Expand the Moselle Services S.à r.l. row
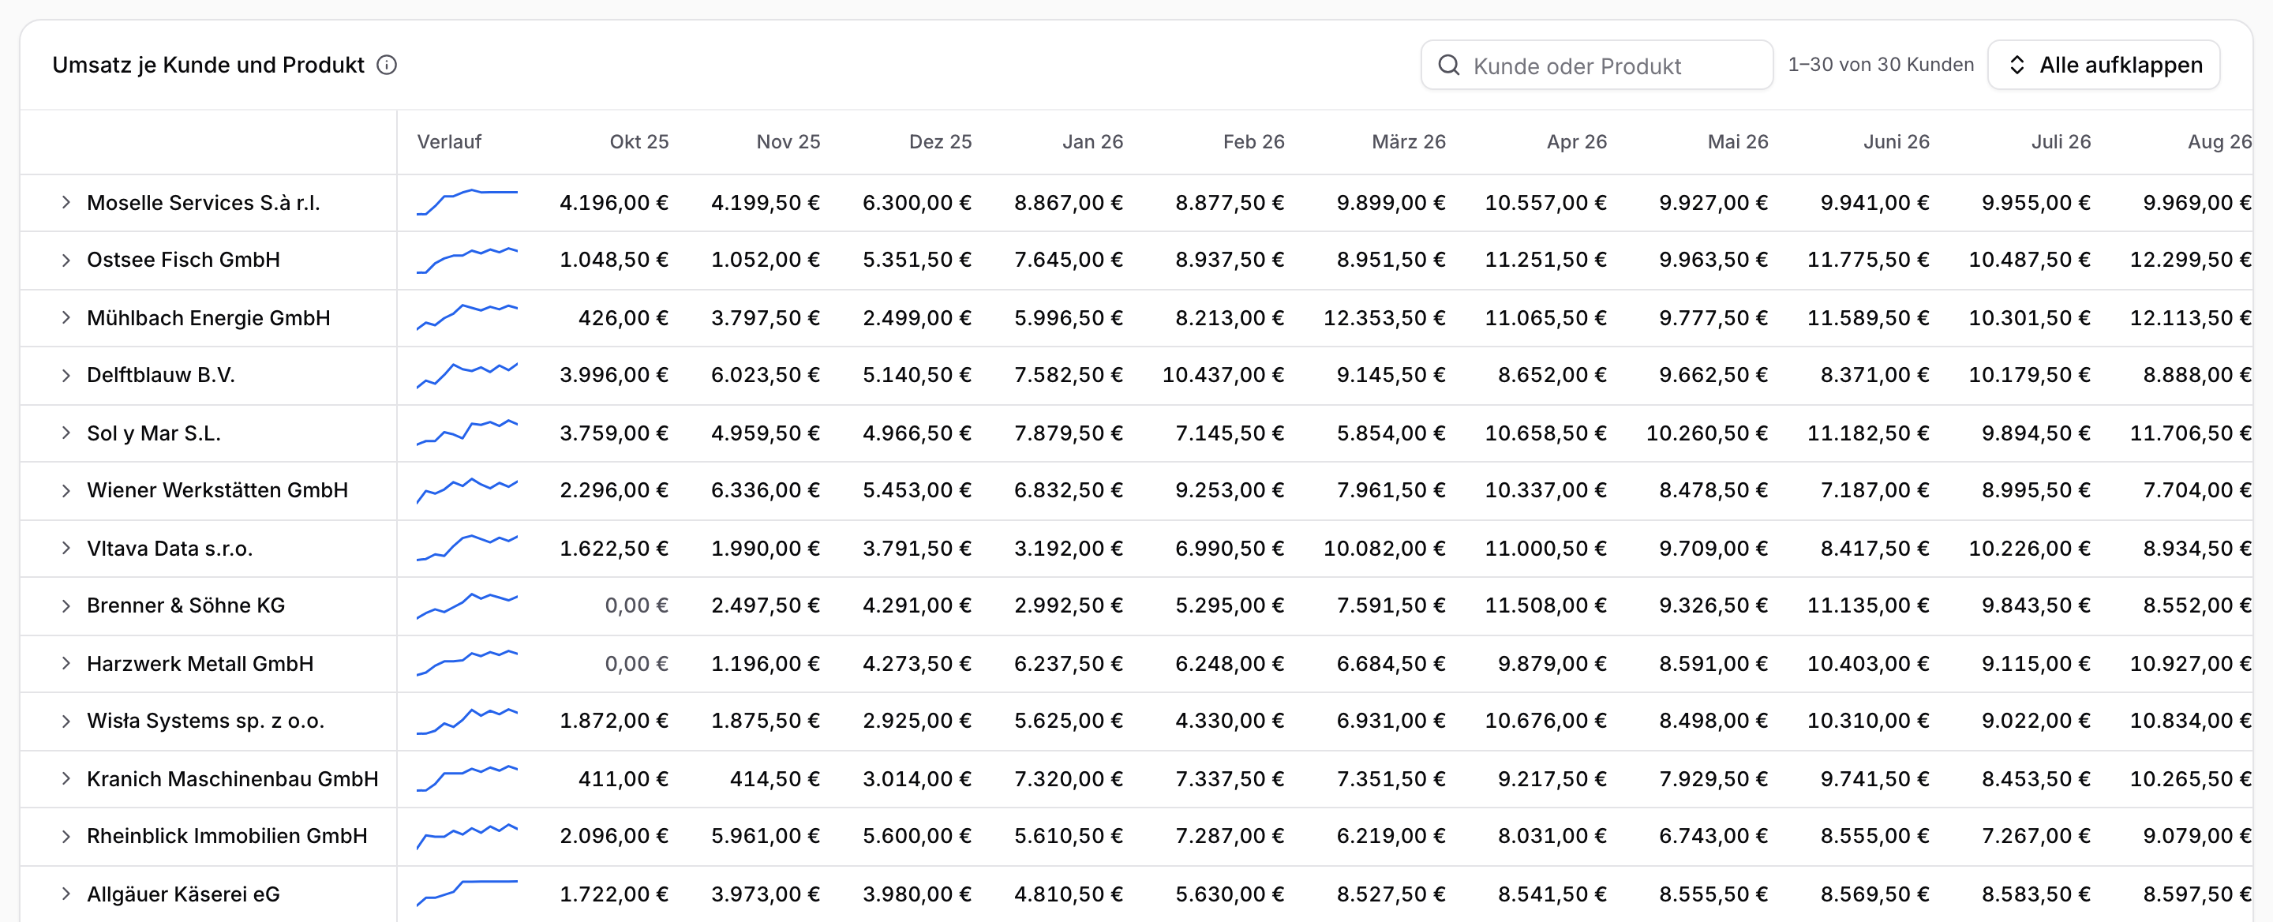Image resolution: width=2273 pixels, height=922 pixels. tap(66, 202)
